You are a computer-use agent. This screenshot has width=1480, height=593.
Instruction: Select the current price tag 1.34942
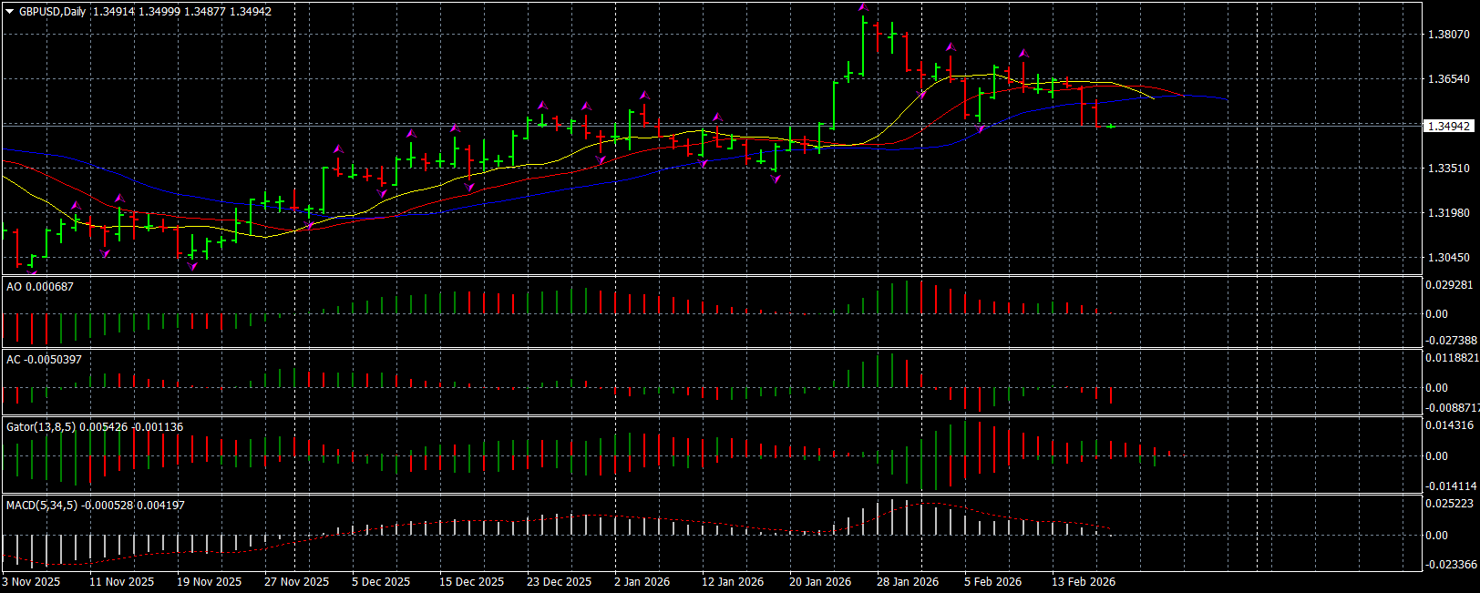(1448, 126)
